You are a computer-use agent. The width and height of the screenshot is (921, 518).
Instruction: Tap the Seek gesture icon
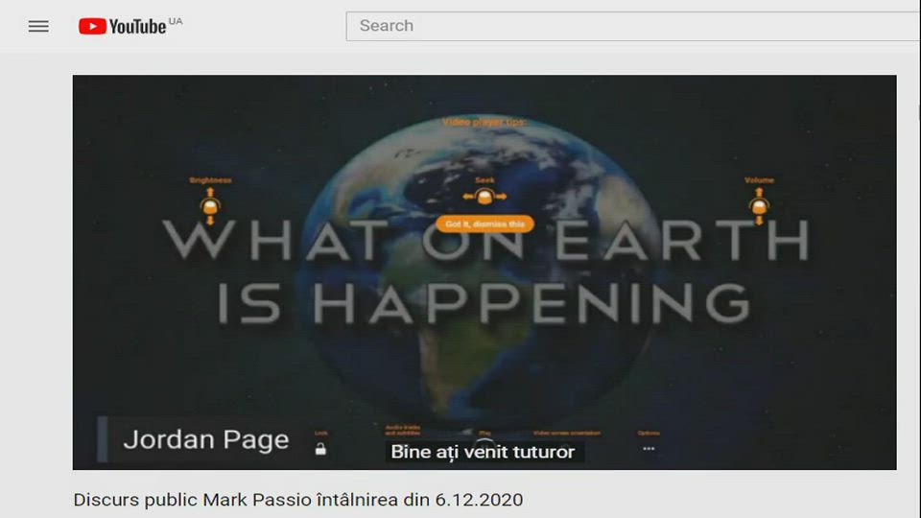[484, 197]
